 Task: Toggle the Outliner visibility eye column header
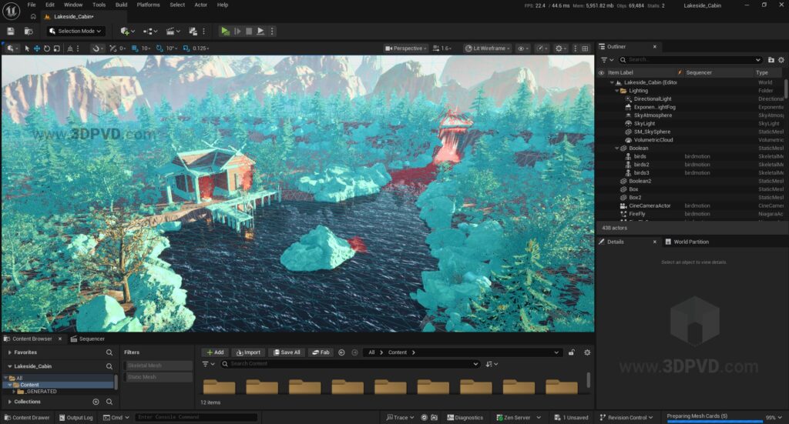(x=601, y=72)
